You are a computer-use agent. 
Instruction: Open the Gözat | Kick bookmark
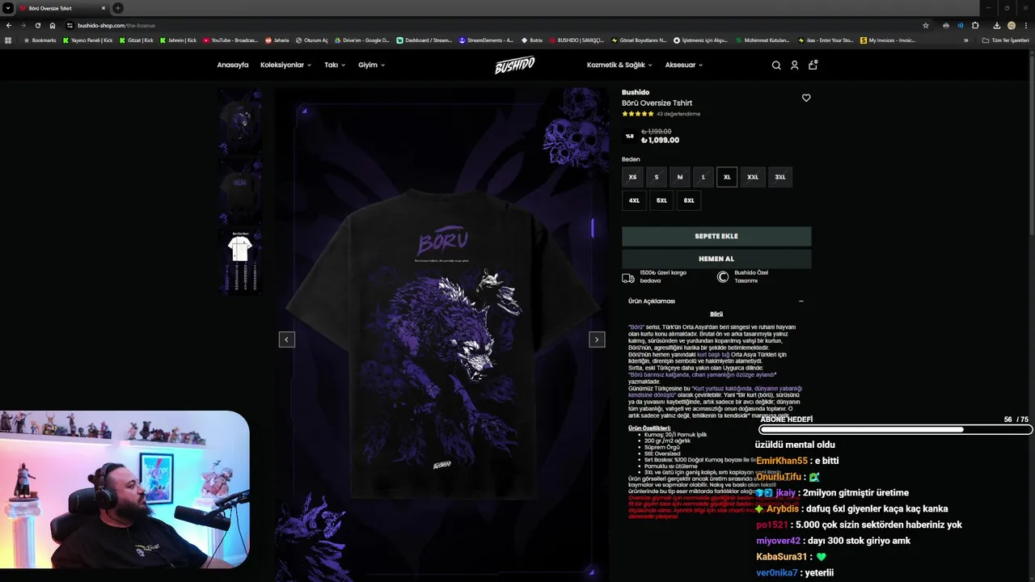(137, 40)
